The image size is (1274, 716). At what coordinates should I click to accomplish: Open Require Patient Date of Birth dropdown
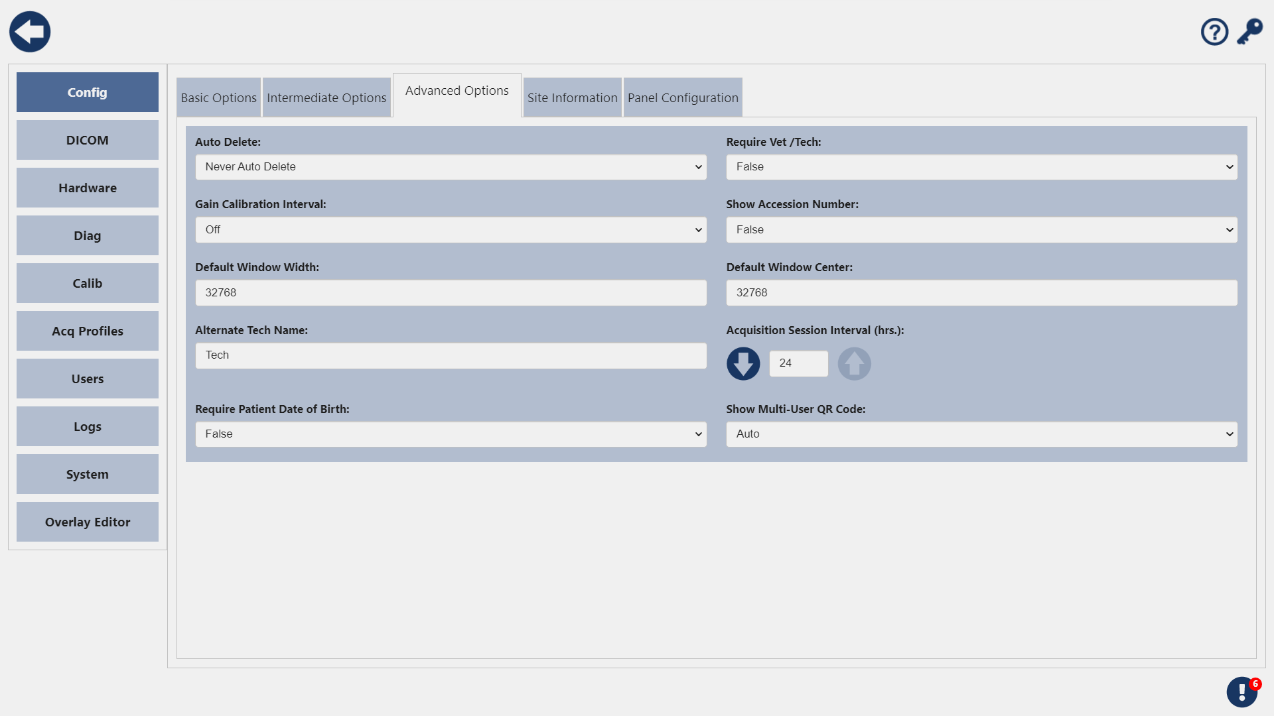[451, 434]
